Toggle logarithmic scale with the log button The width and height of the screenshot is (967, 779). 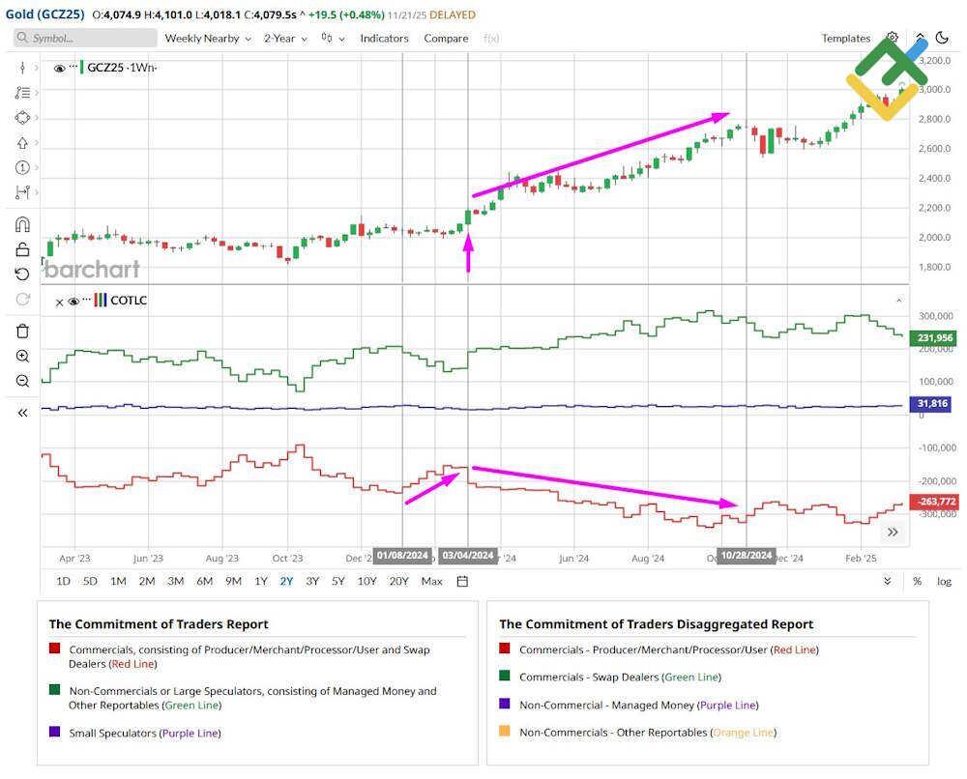click(943, 581)
